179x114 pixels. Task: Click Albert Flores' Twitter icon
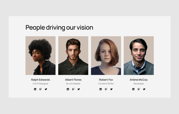[79, 89]
